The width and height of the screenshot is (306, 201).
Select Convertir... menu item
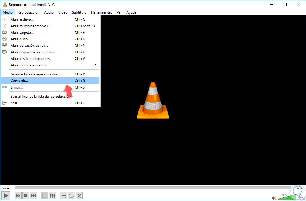click(50, 81)
